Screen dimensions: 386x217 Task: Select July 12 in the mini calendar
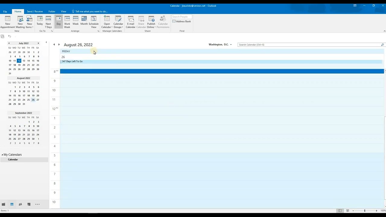click(19, 61)
